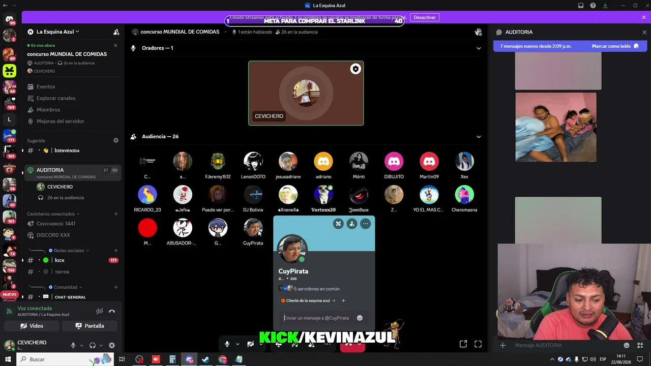Image resolution: width=651 pixels, height=366 pixels.
Task: Collapse Cevicheros conectados category
Action: pos(52,214)
